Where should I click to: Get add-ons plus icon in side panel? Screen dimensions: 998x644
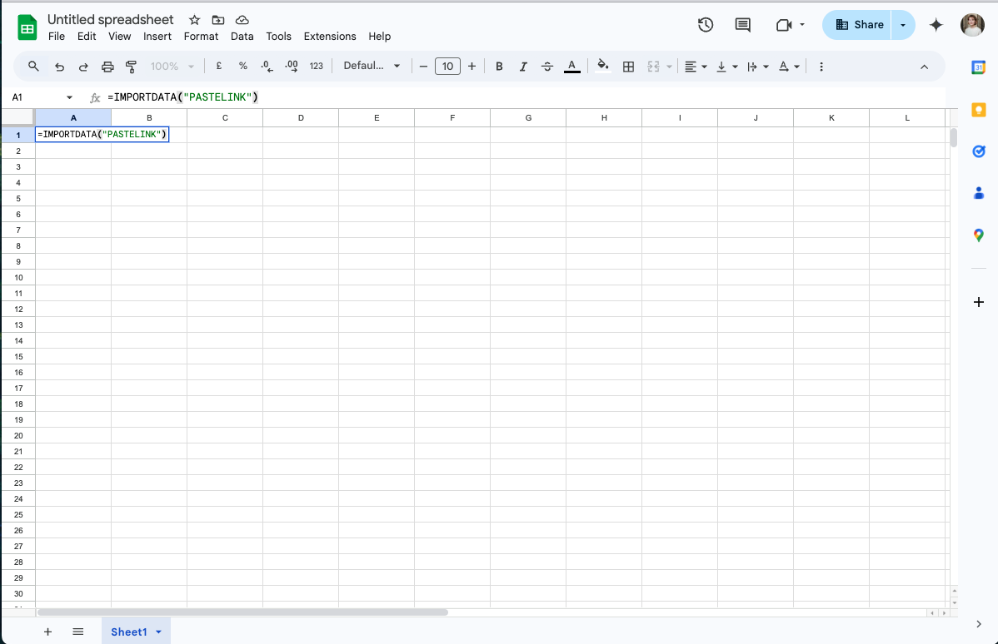tap(978, 302)
